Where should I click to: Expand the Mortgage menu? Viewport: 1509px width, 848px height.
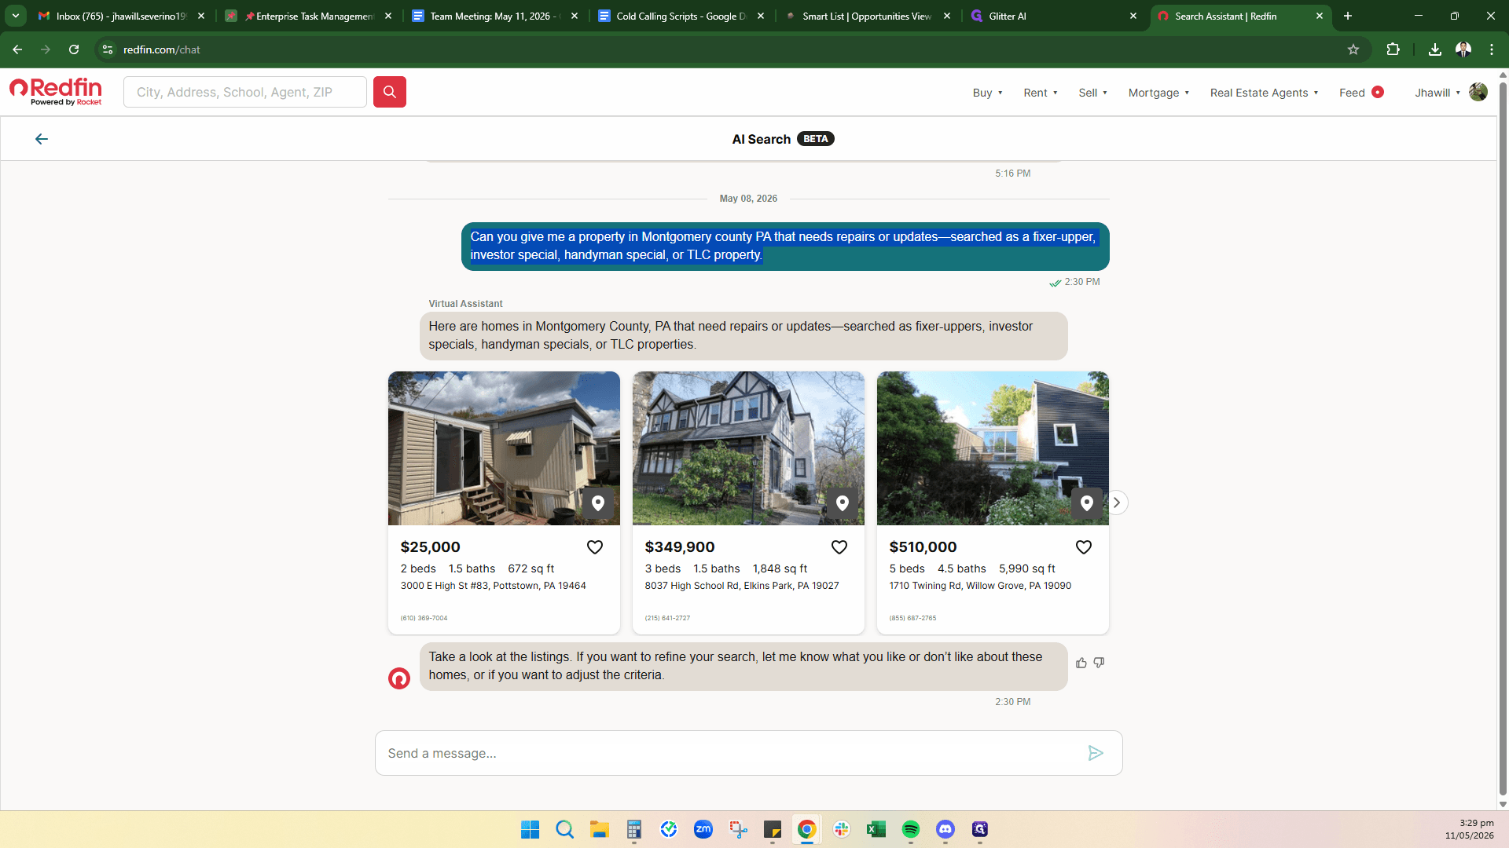pyautogui.click(x=1158, y=93)
